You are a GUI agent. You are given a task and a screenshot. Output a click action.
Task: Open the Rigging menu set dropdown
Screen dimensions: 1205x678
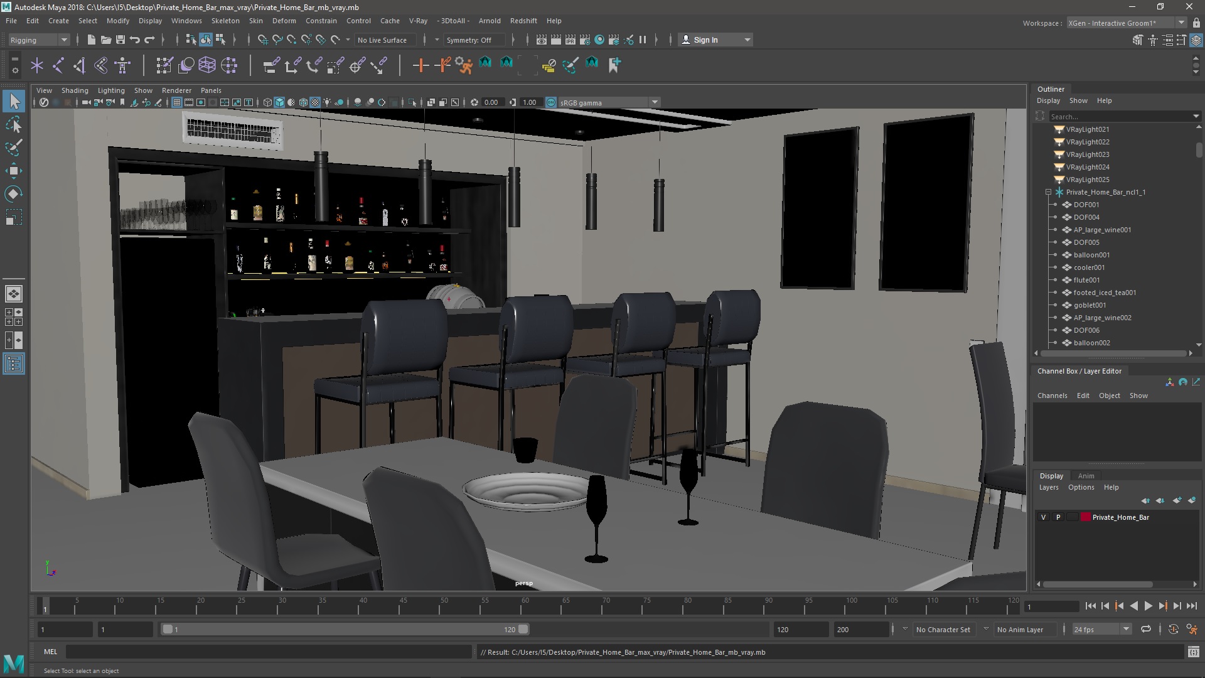tap(38, 40)
